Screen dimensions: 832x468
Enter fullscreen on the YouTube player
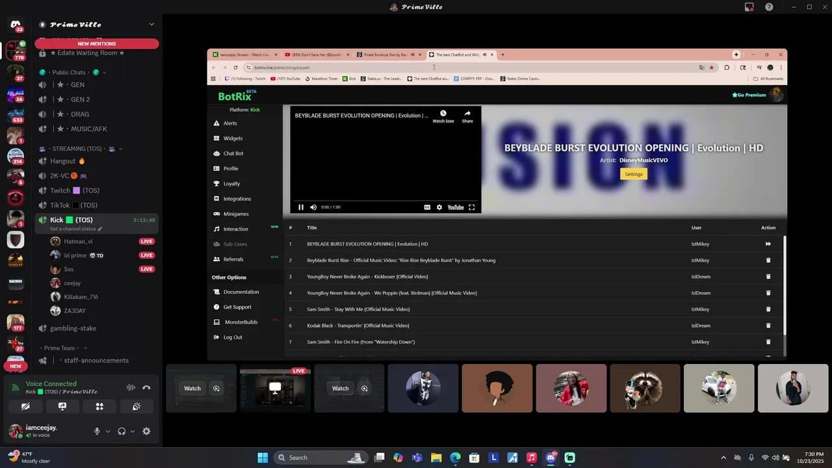[472, 207]
